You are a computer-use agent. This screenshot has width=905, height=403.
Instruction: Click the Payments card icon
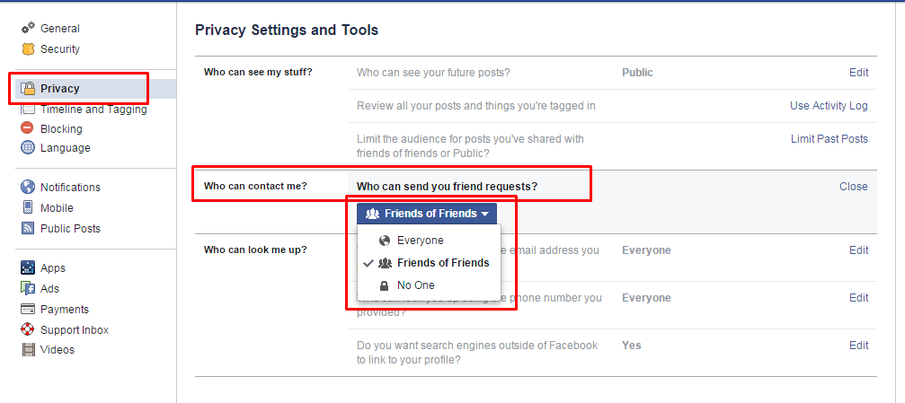[x=28, y=309]
